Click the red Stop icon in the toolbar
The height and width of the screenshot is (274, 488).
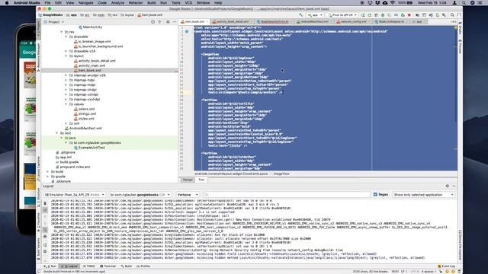409,15
